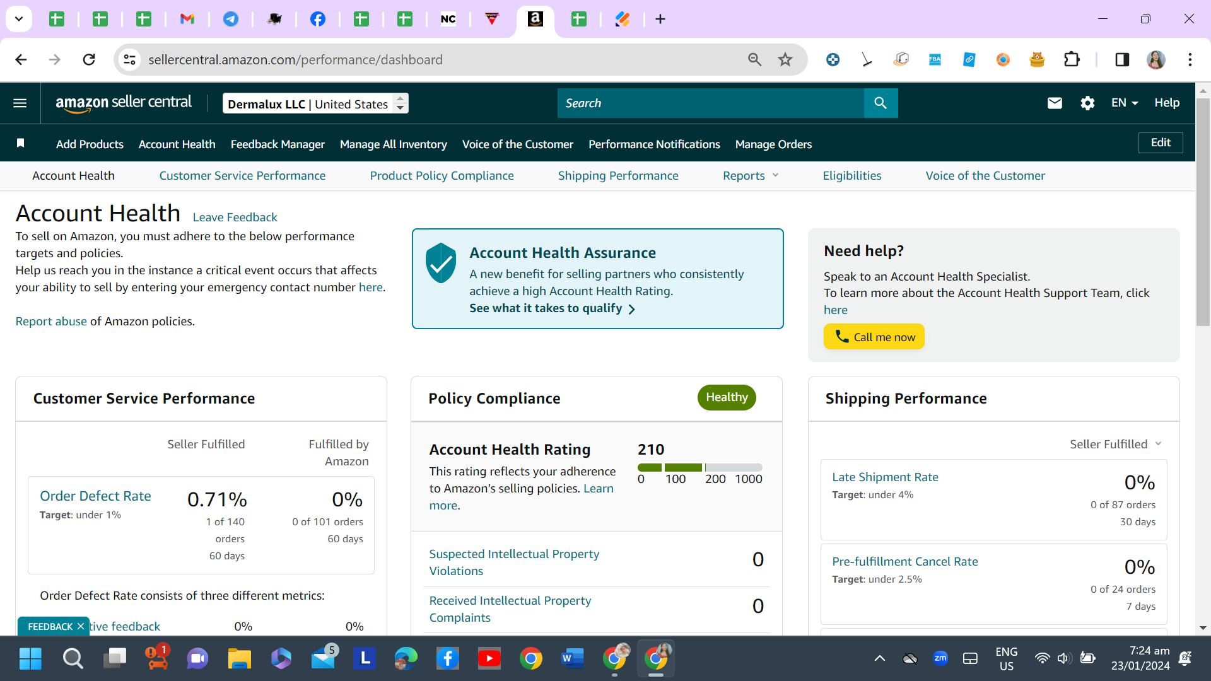Switch to the Telegram browser tab
1211x681 pixels.
tap(231, 19)
